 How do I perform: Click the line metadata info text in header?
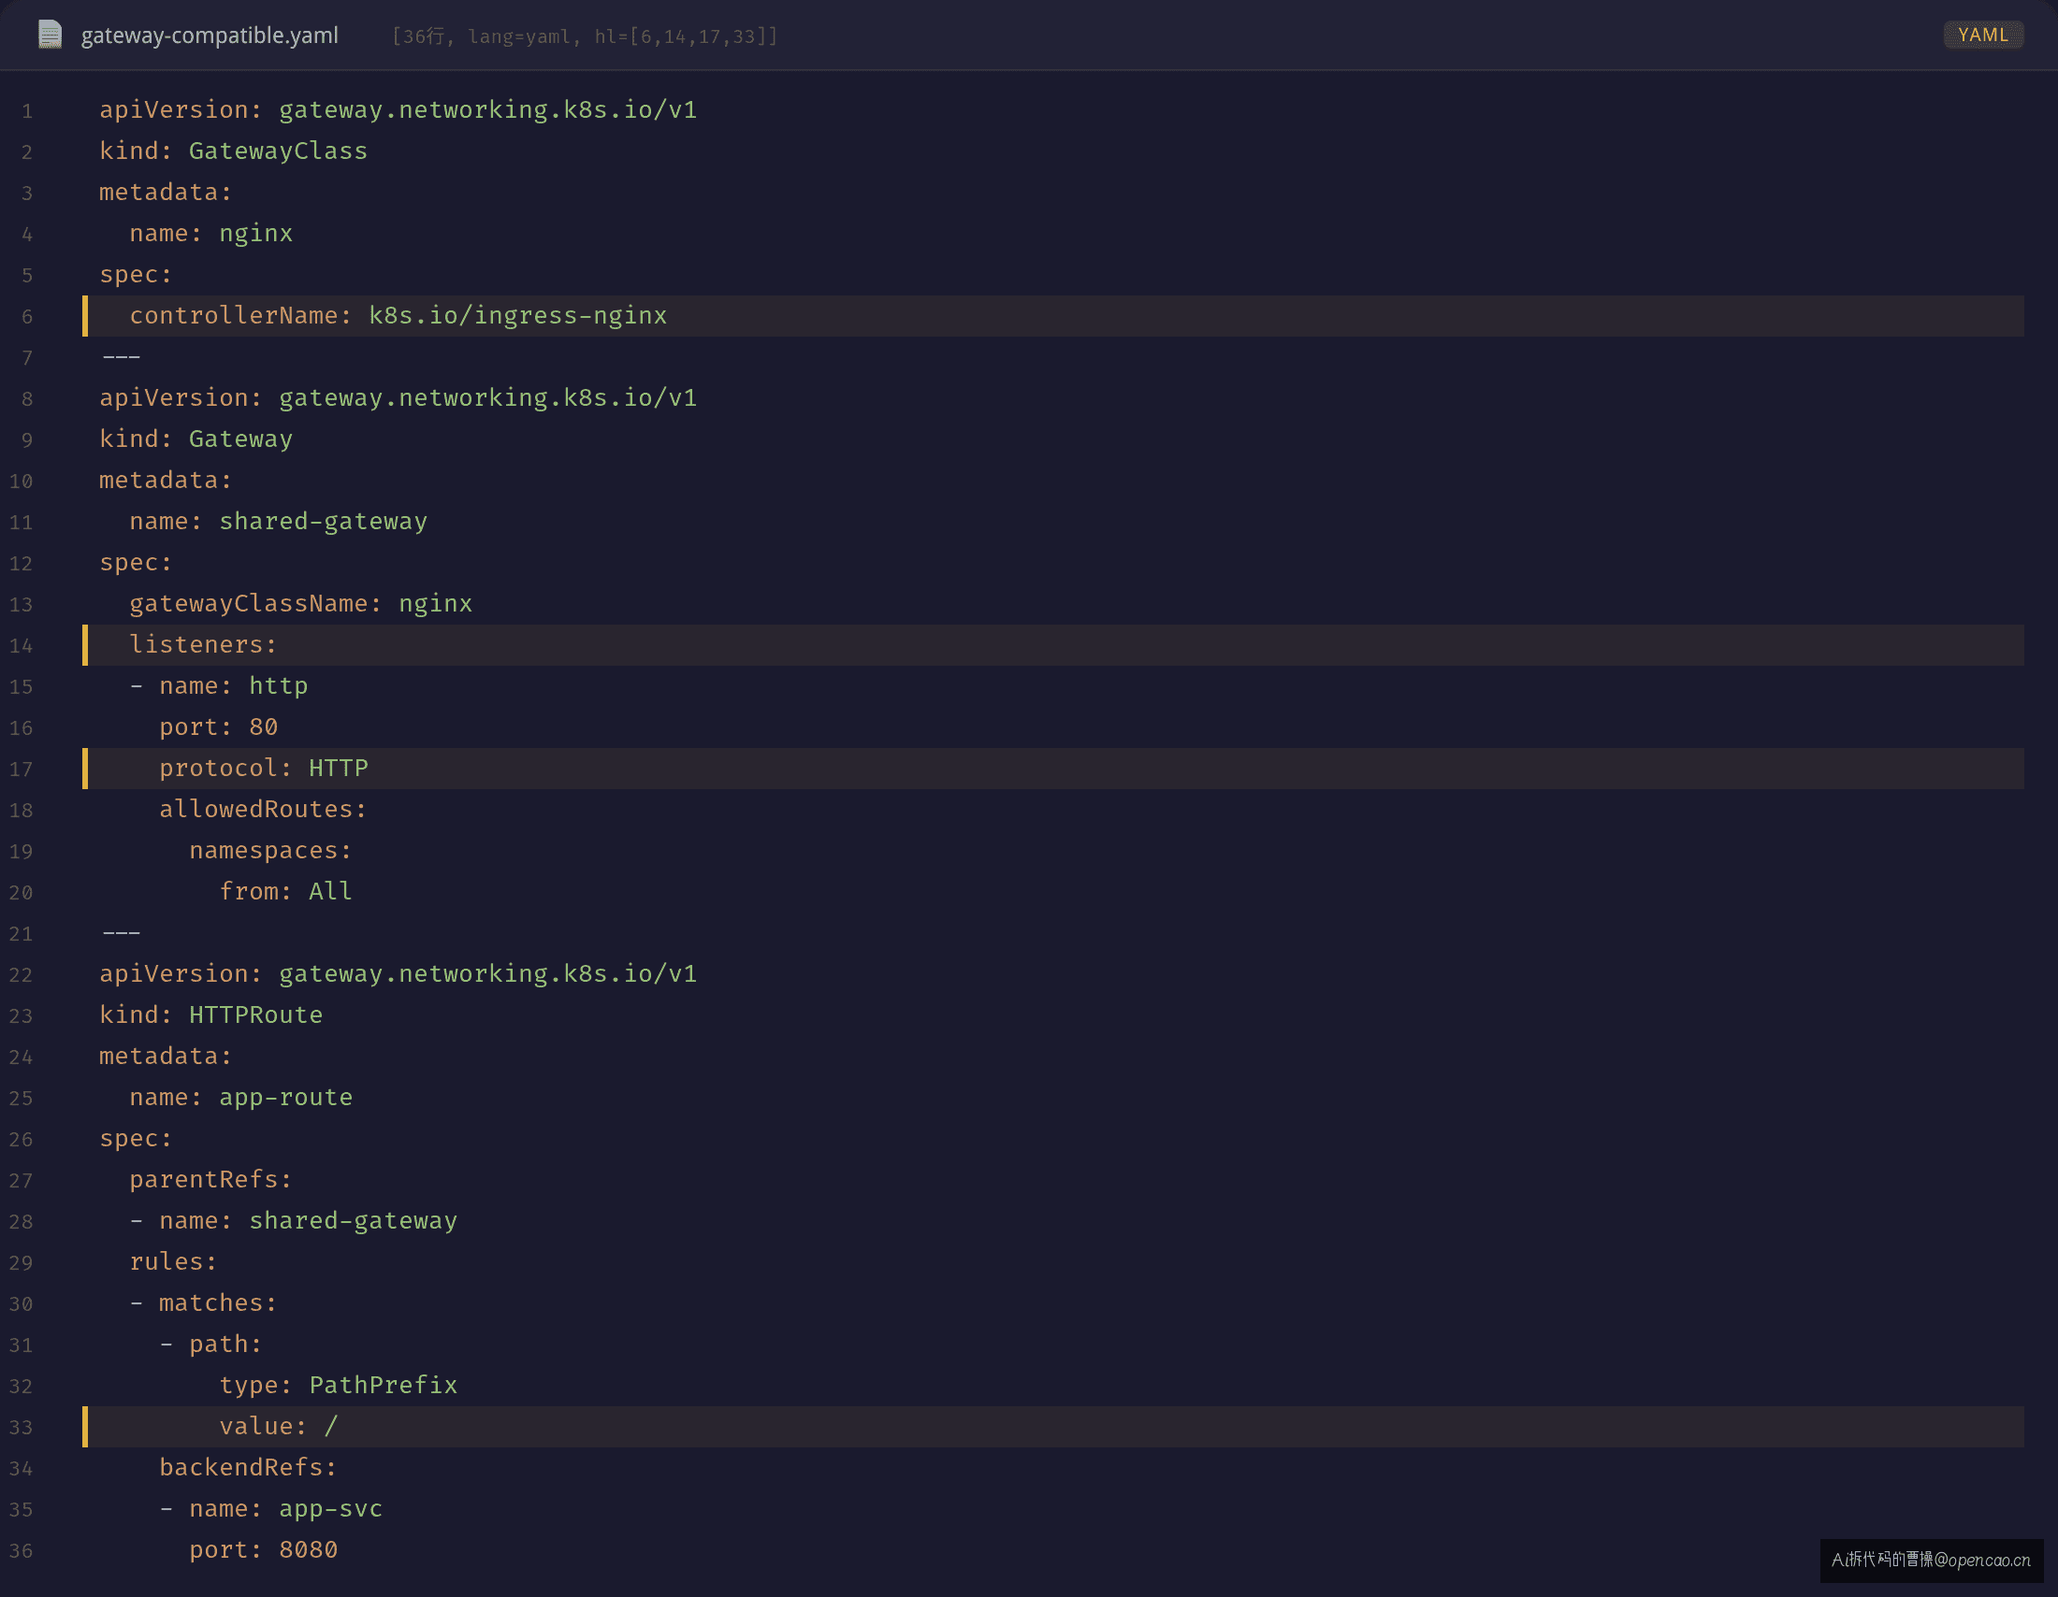[x=586, y=36]
